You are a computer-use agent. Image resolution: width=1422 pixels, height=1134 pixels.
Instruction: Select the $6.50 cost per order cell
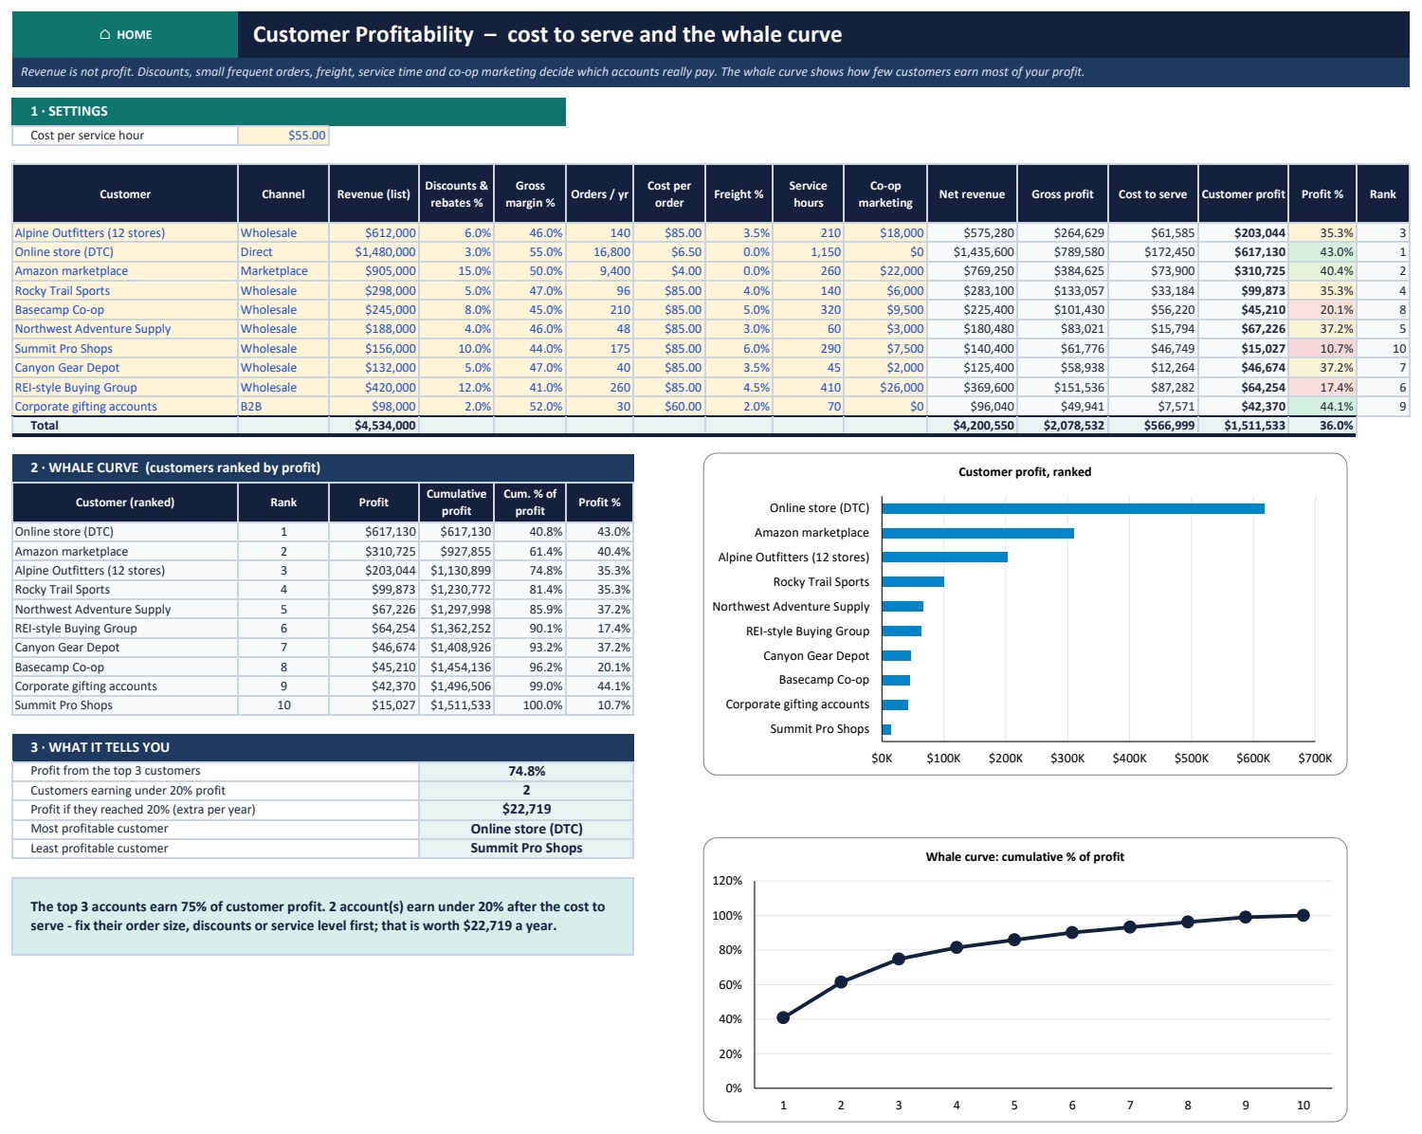(669, 252)
